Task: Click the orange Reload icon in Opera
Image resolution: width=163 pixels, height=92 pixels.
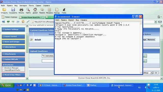Action: 23,21
